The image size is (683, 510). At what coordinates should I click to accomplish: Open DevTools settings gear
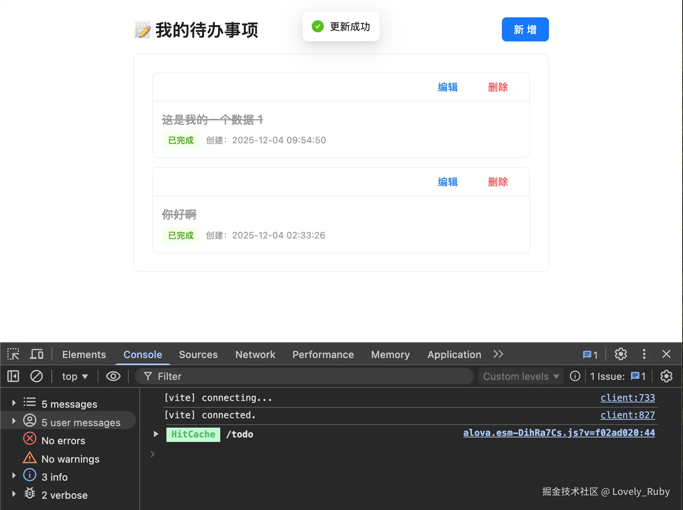[x=620, y=354]
